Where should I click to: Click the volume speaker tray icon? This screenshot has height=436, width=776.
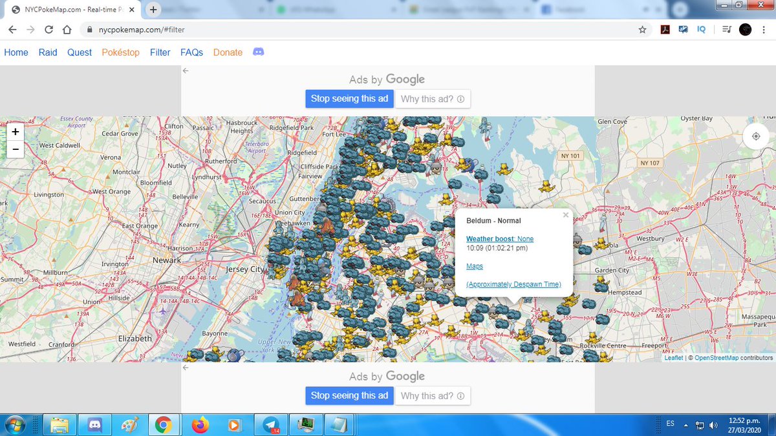point(713,425)
